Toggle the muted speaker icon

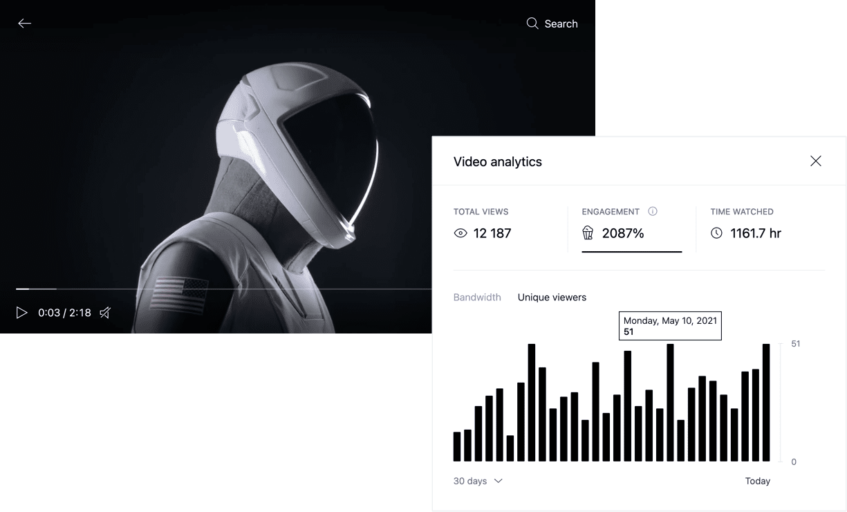105,313
